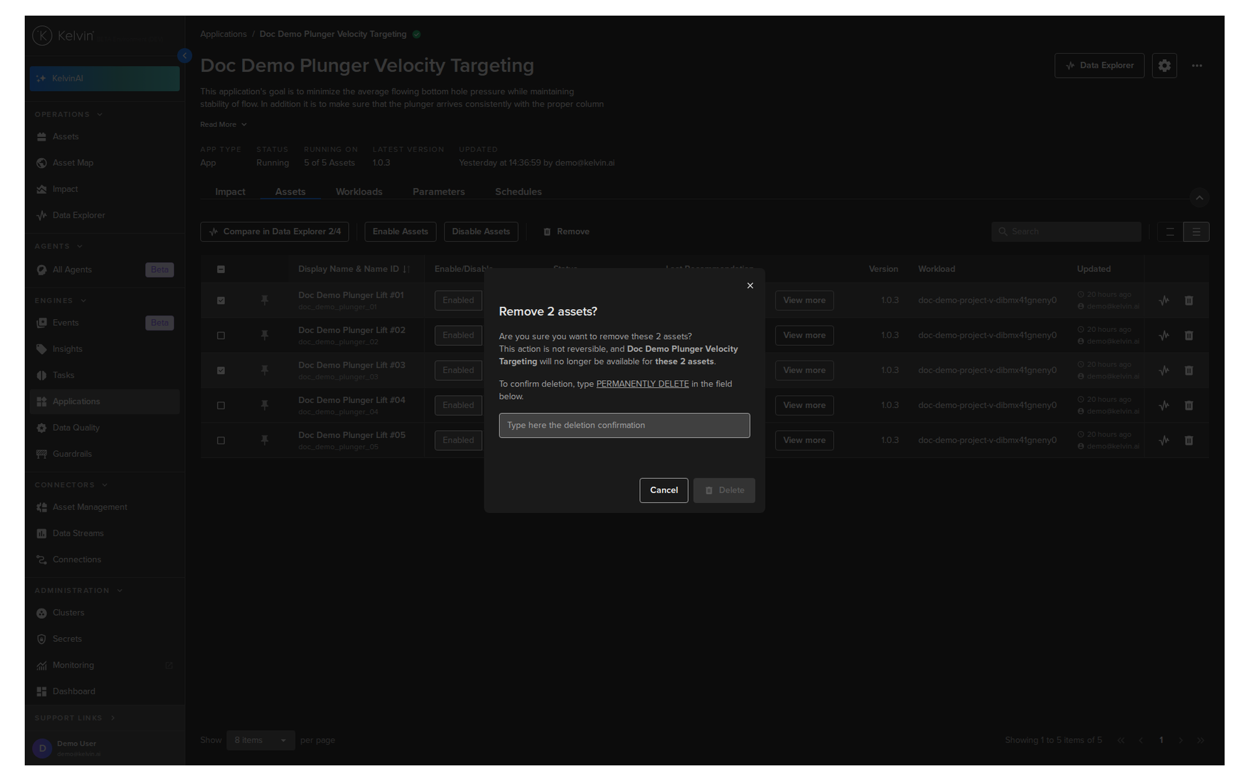Click the assets Search field
The image size is (1250, 781).
[1066, 232]
